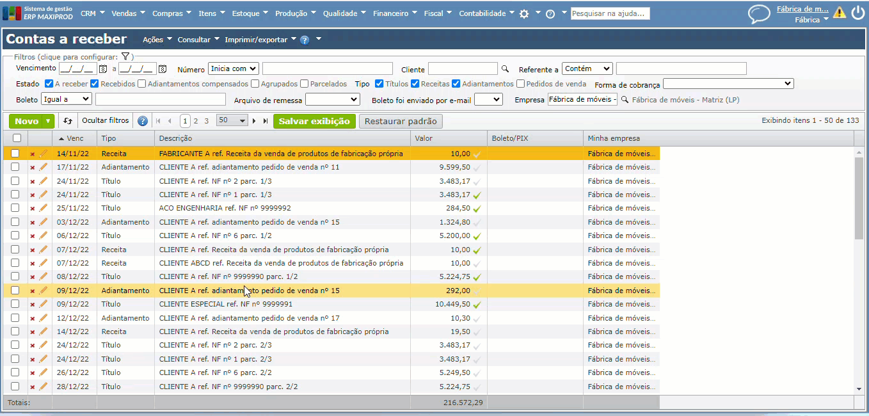Image resolution: width=869 pixels, height=416 pixels.
Task: Open the Número 'Inicia com' dropdown
Action: point(233,68)
